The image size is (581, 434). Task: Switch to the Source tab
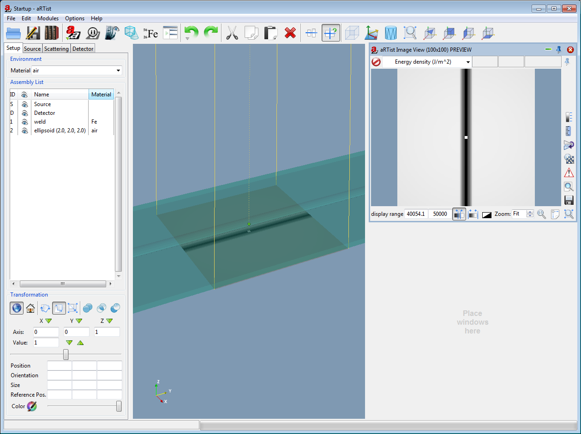coord(32,48)
